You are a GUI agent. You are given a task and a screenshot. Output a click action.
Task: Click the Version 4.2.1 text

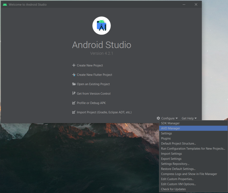102,53
